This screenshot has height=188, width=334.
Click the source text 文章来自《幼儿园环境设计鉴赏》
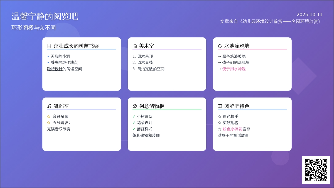coord(271,21)
